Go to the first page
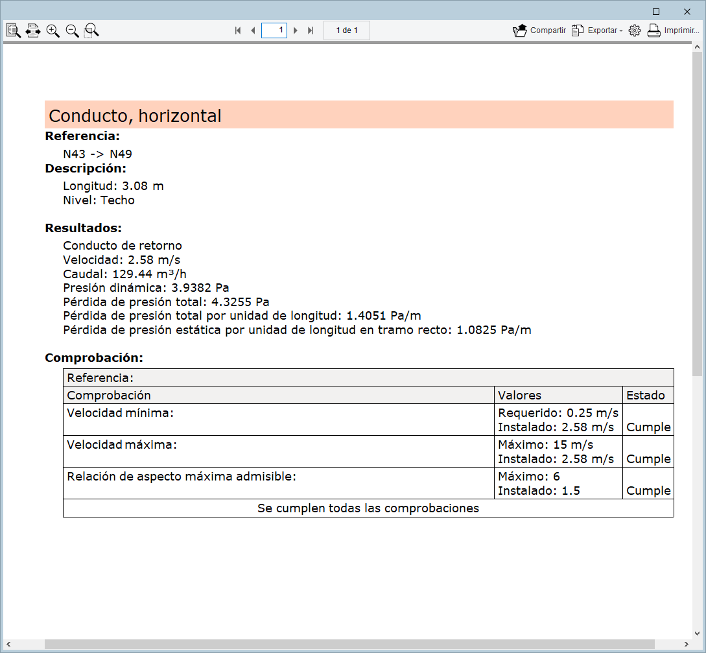This screenshot has width=706, height=653. [238, 30]
